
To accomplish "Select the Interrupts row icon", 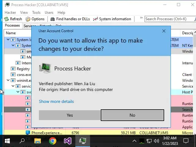I will (18, 63).
